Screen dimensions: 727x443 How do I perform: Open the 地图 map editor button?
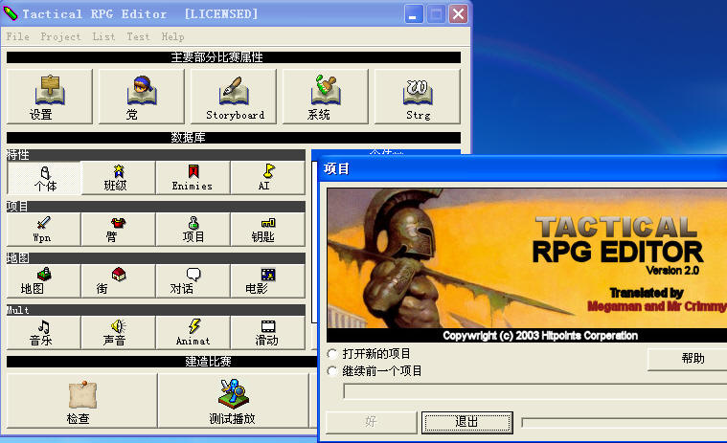(44, 281)
